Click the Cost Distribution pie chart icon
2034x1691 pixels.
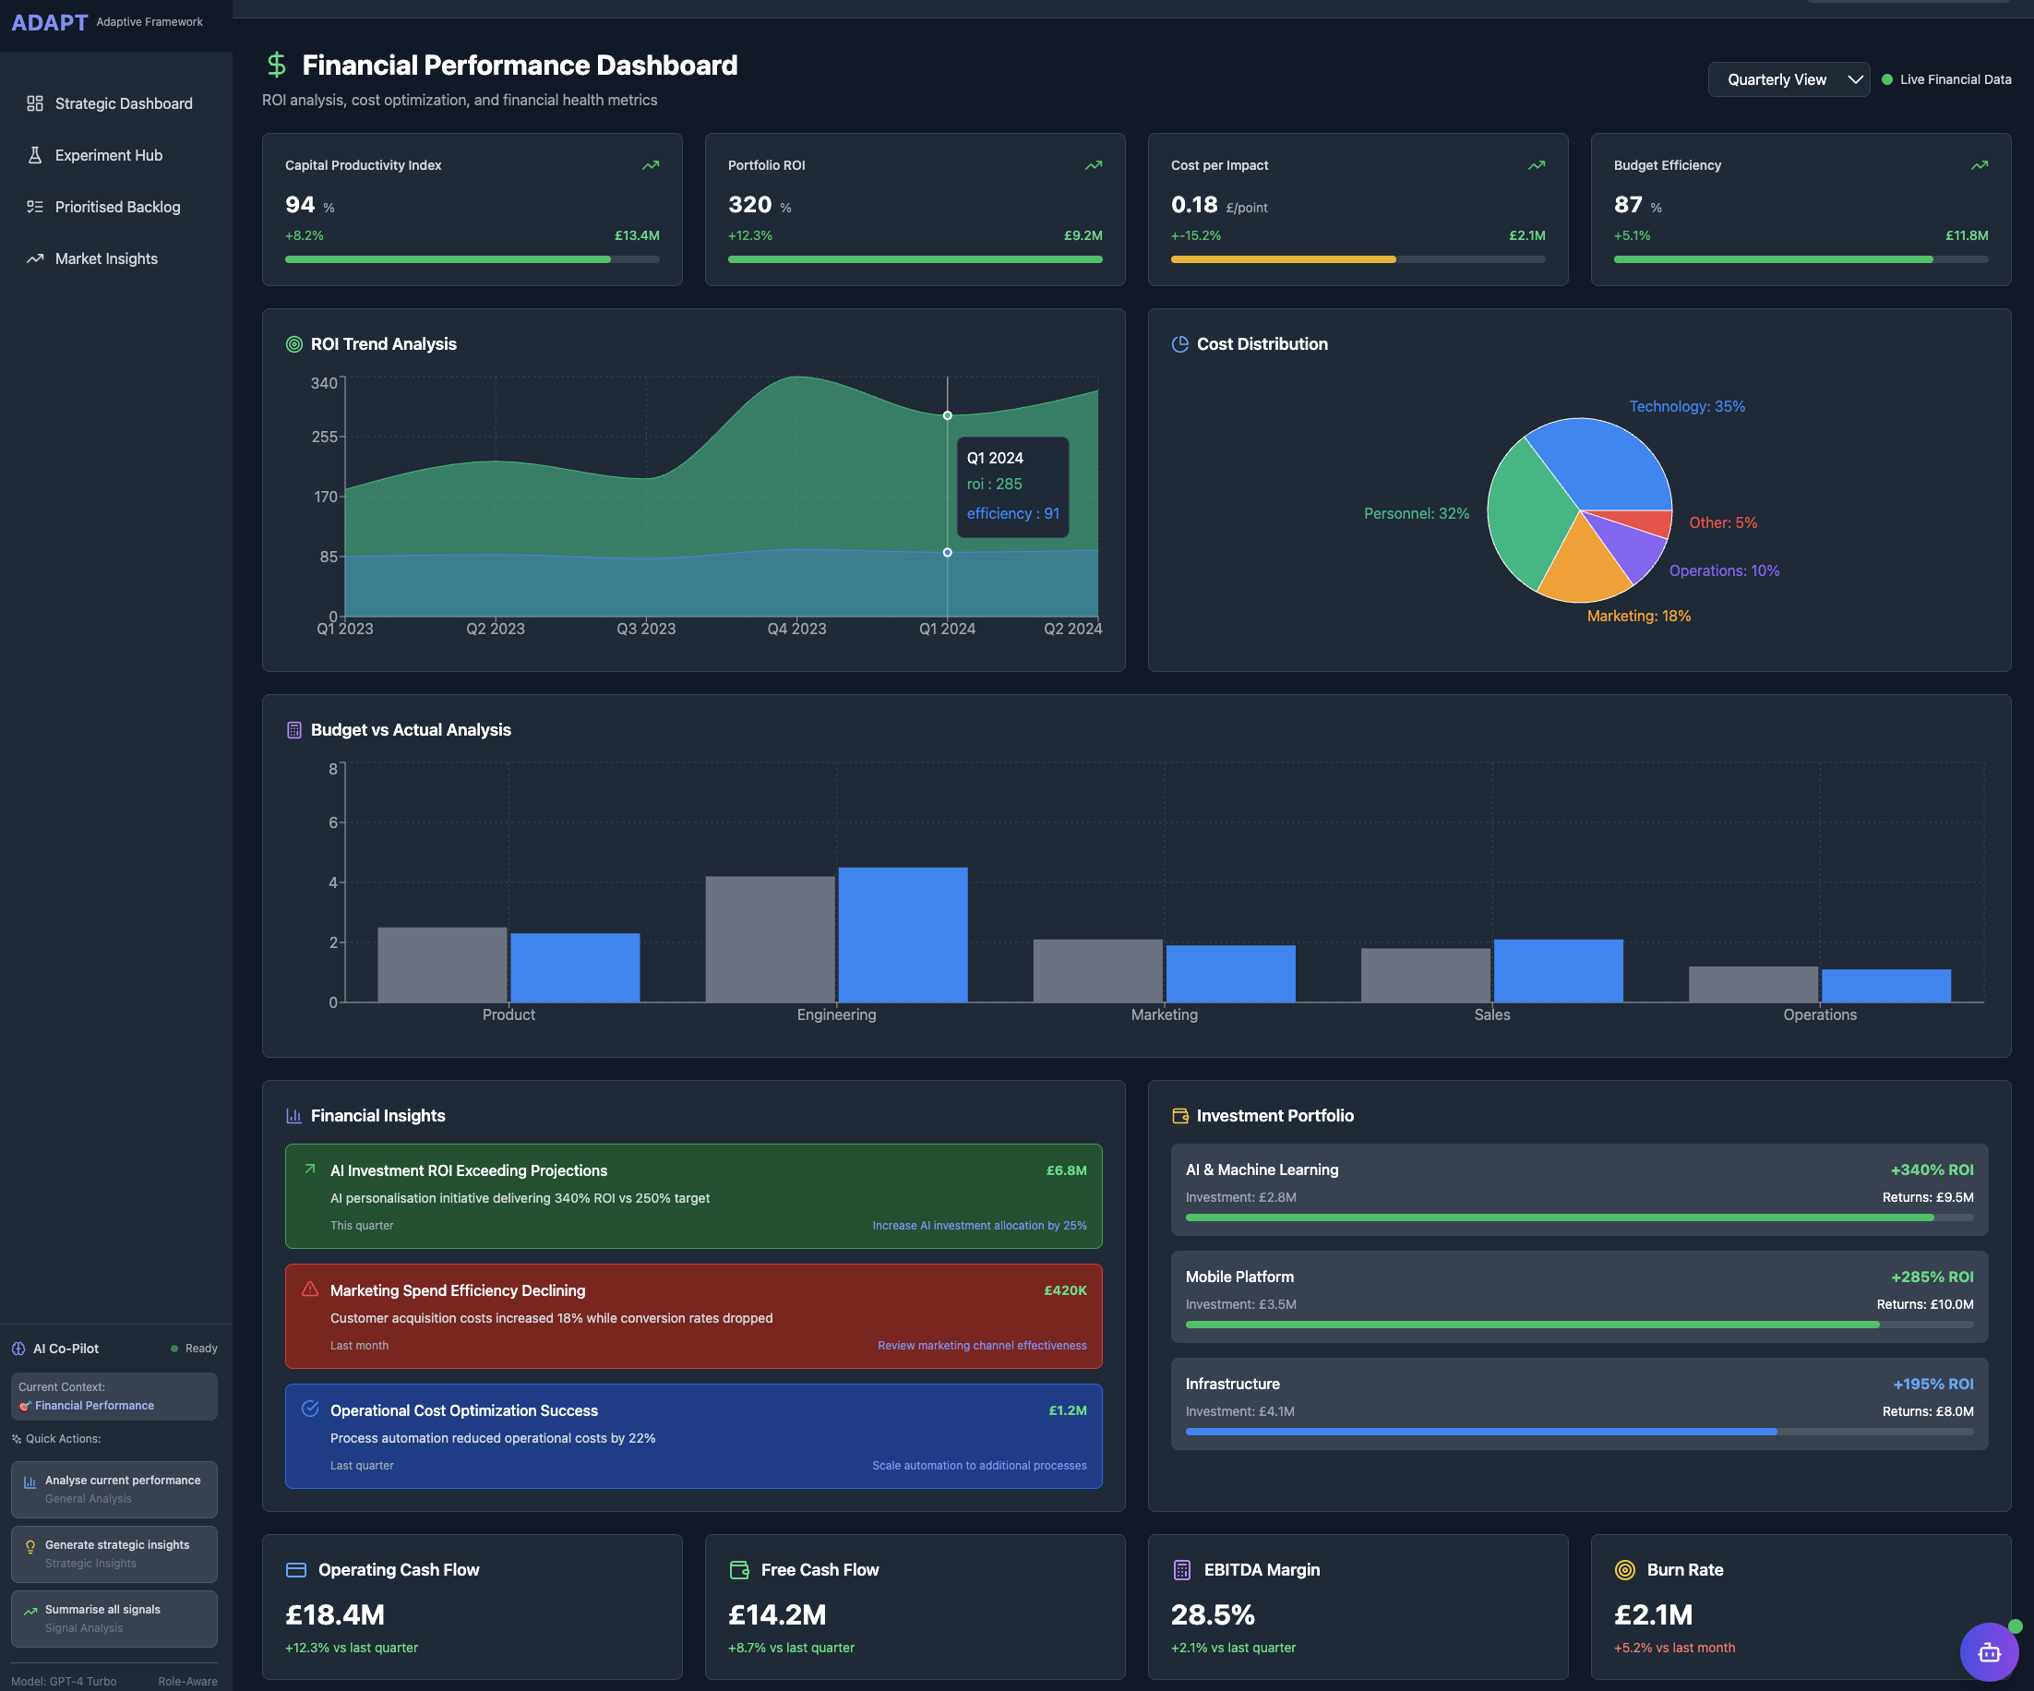[1179, 343]
